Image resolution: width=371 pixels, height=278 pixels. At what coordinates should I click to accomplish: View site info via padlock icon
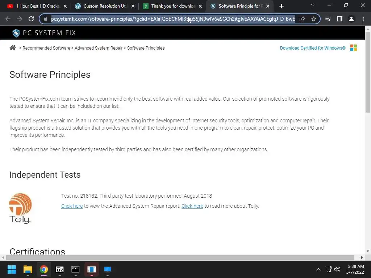pyautogui.click(x=46, y=19)
